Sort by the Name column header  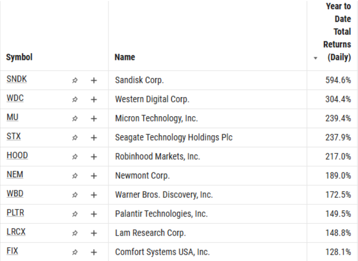click(124, 57)
